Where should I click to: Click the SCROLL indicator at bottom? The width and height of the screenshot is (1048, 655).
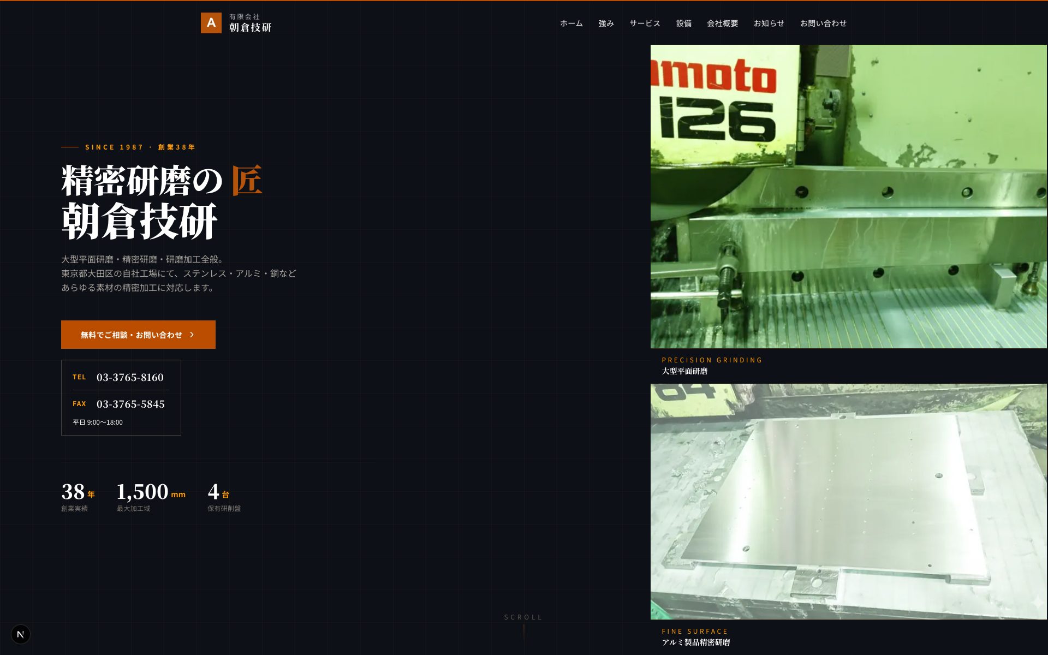523,617
